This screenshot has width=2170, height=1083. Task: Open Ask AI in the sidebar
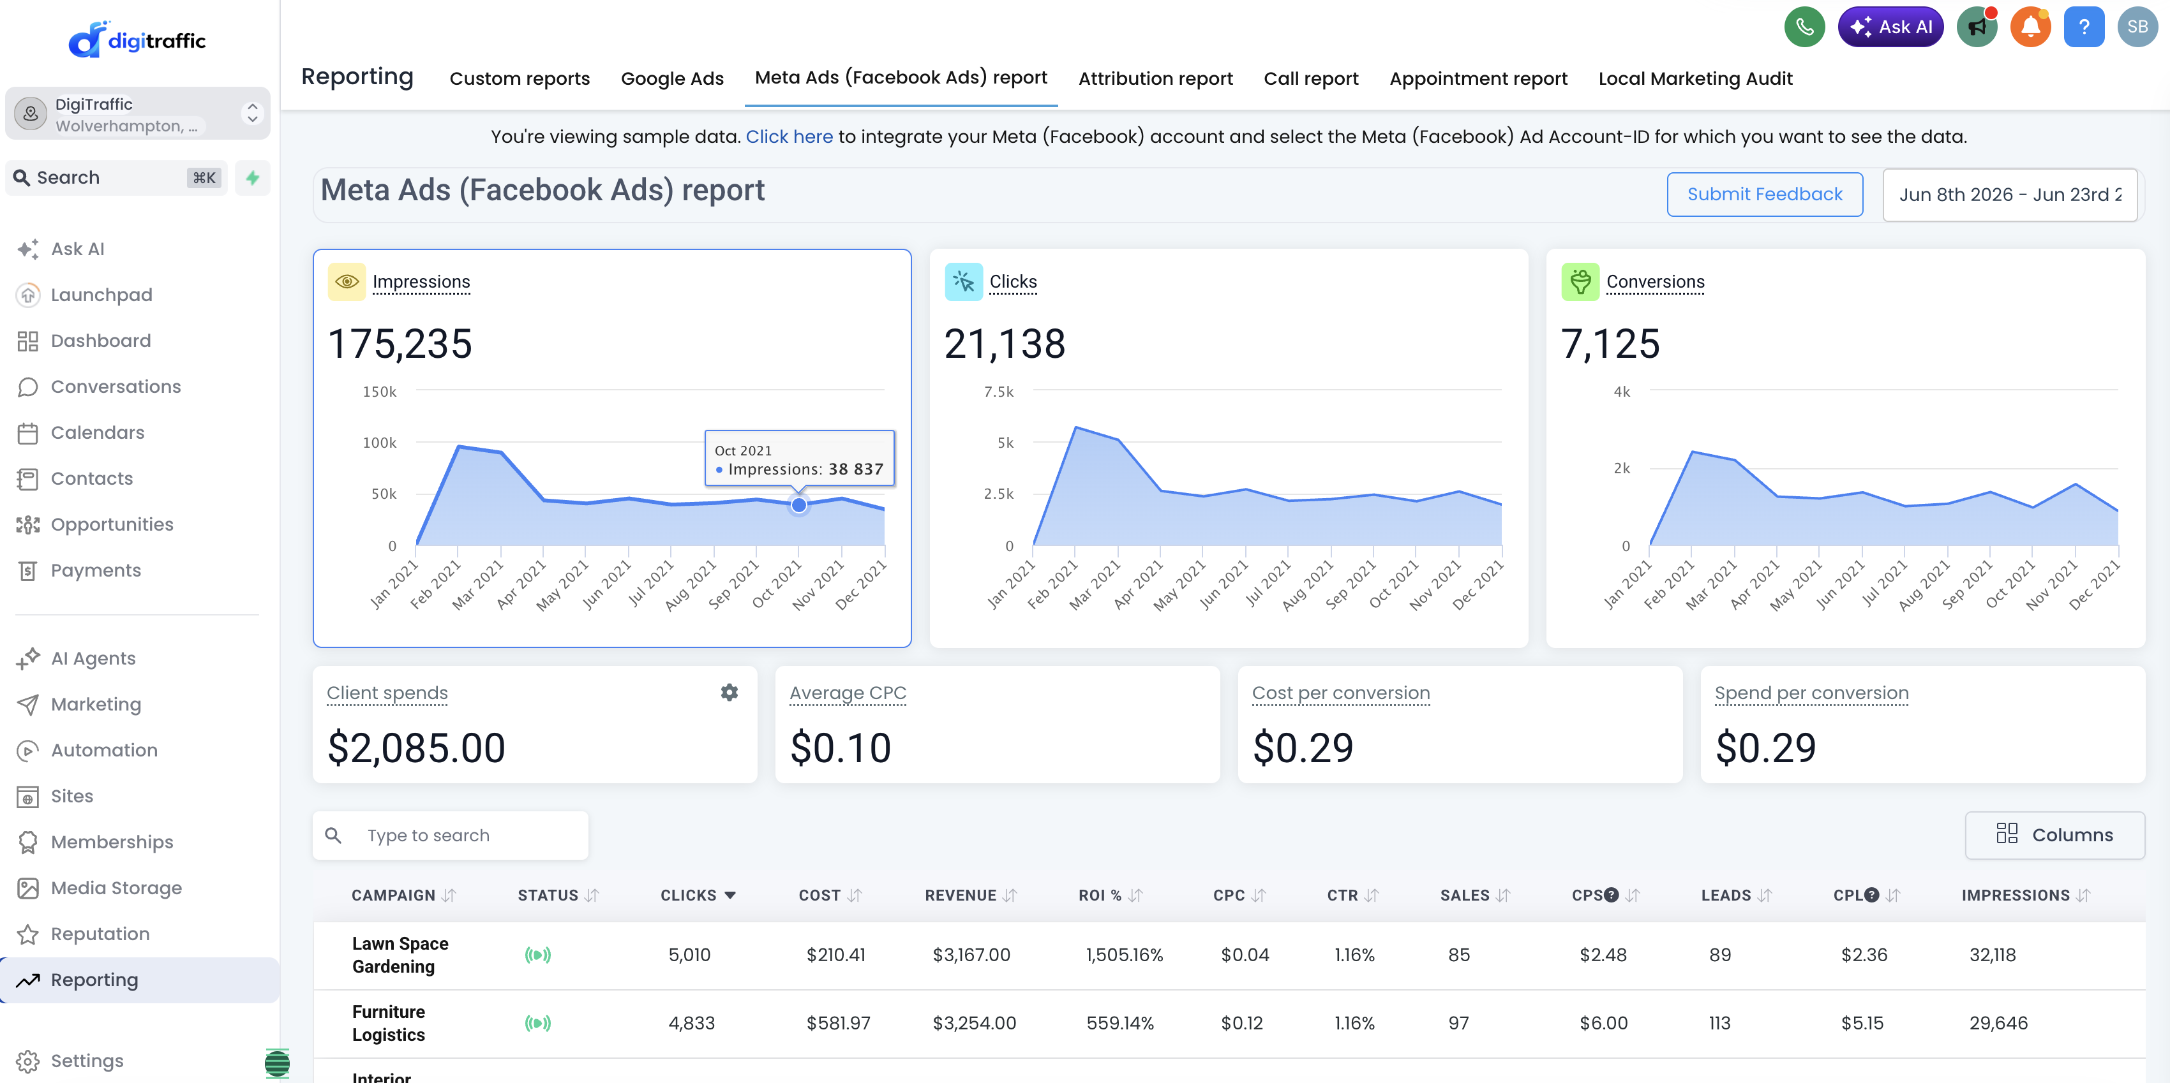click(77, 249)
